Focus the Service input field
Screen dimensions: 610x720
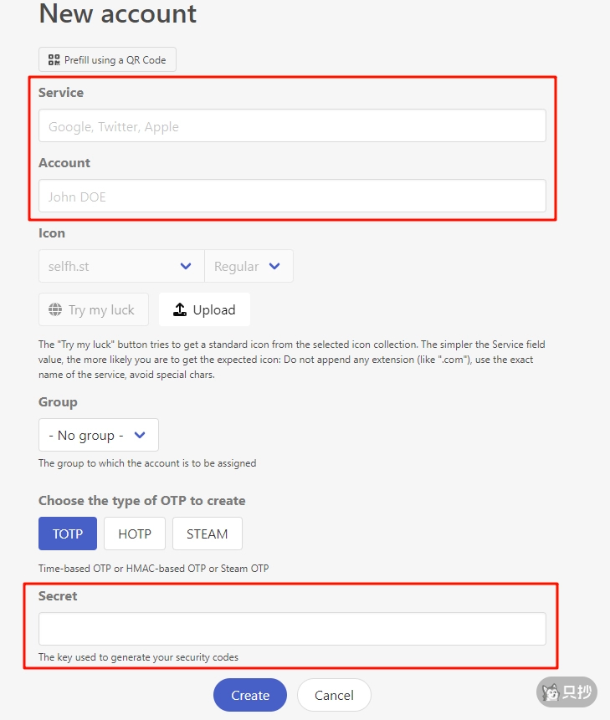pos(292,126)
